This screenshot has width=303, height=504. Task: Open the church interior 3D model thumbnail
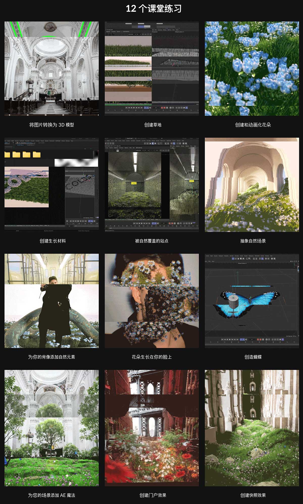pyautogui.click(x=52, y=68)
